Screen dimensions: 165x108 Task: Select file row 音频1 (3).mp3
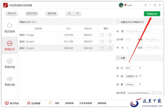[66, 48]
